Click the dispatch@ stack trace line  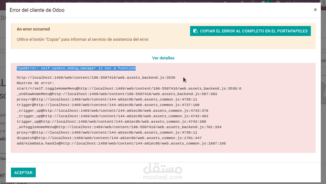(x=109, y=138)
